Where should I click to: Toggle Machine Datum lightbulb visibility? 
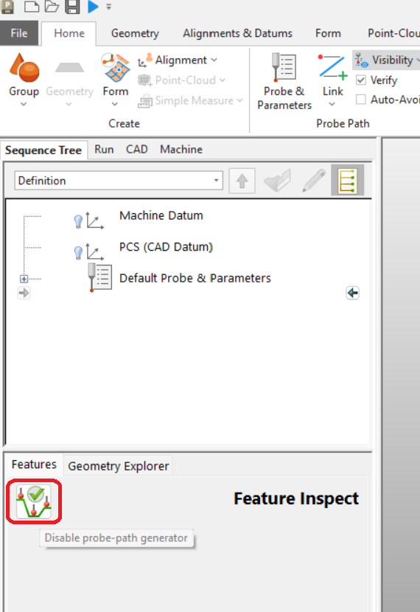(x=78, y=221)
